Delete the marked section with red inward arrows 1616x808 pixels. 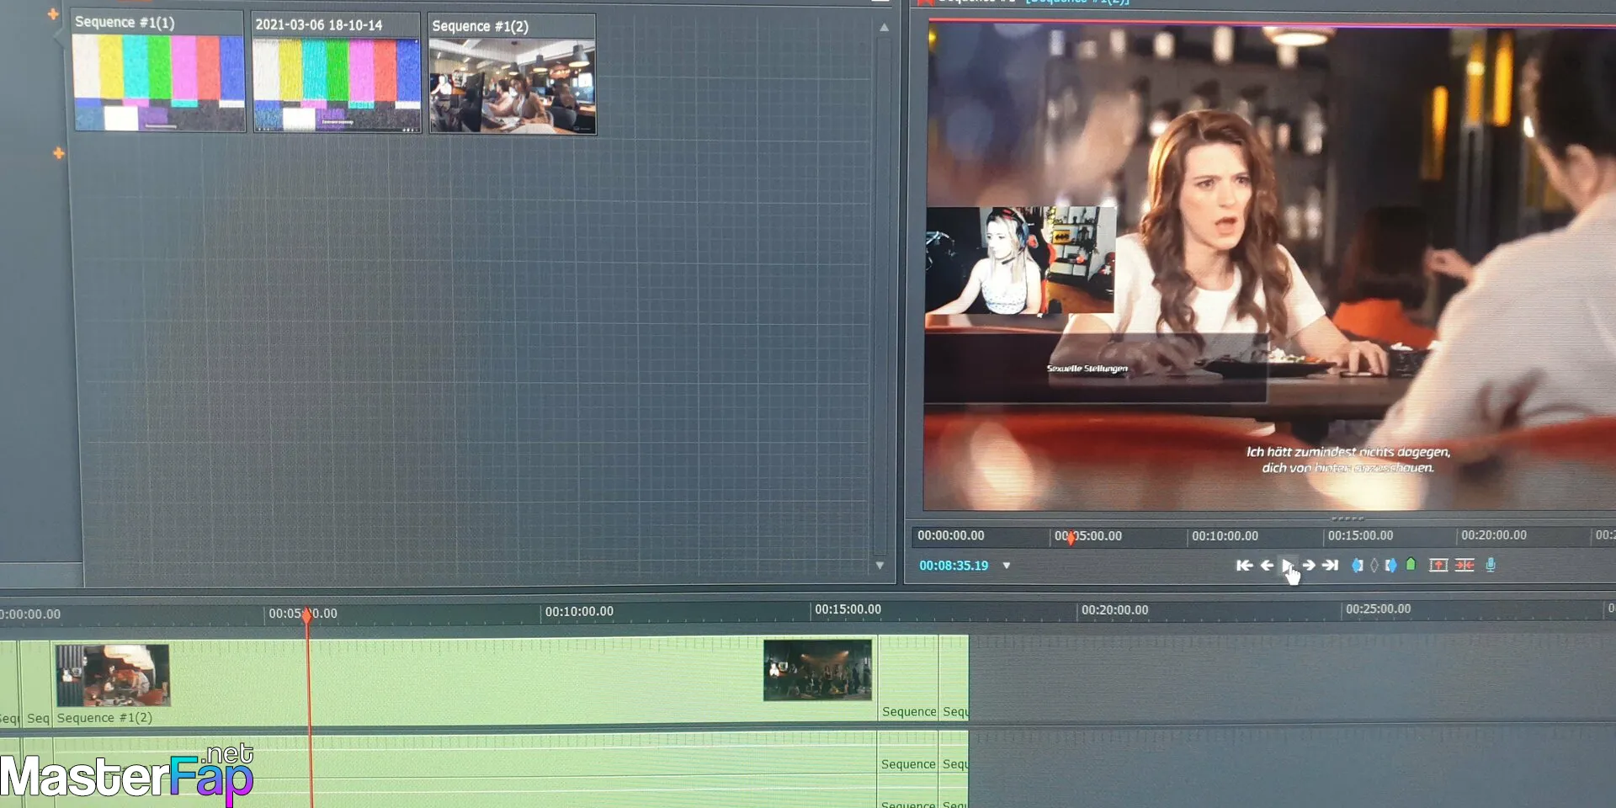pyautogui.click(x=1464, y=566)
